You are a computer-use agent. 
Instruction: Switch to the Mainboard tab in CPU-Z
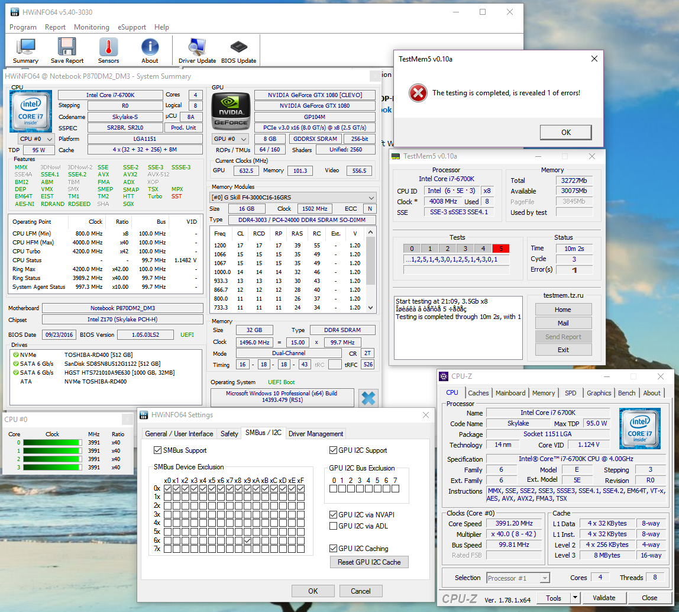click(x=510, y=392)
